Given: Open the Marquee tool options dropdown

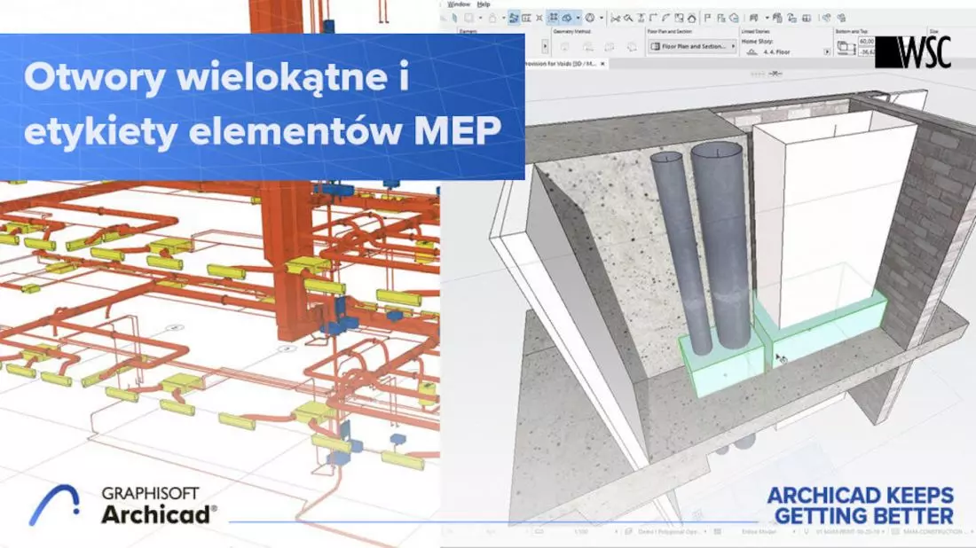Looking at the screenshot, I should 481,18.
